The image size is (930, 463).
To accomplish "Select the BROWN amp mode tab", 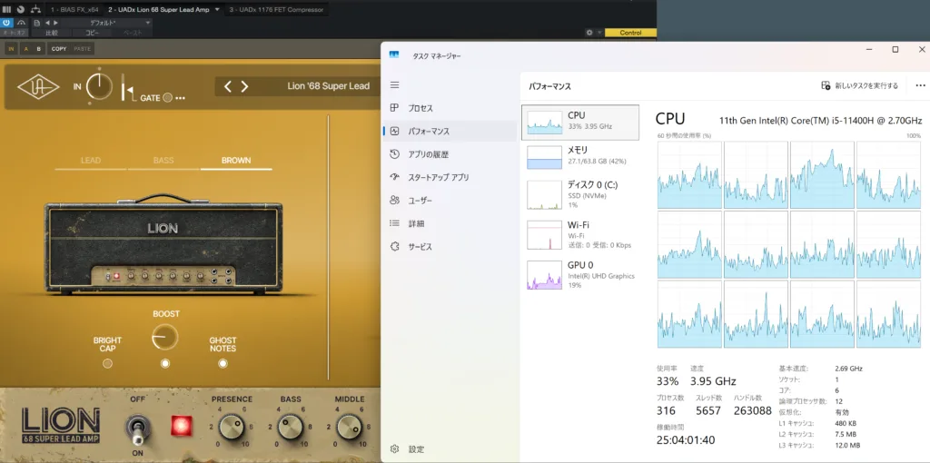I will pyautogui.click(x=236, y=161).
